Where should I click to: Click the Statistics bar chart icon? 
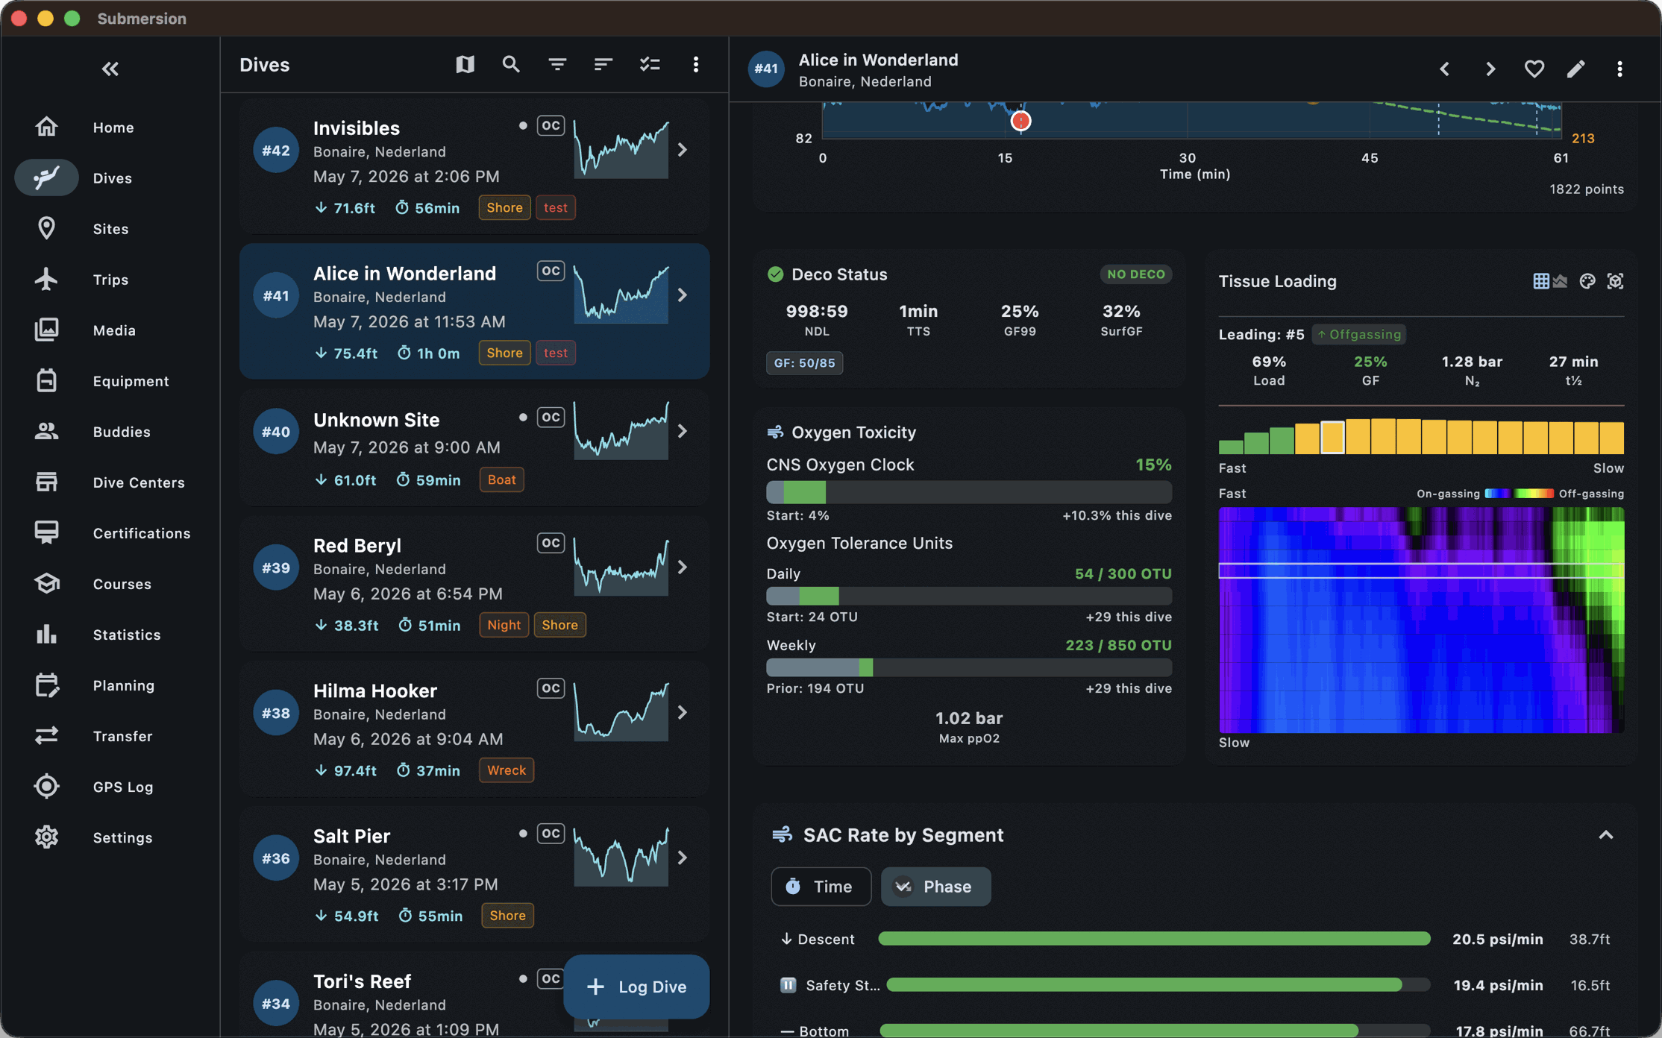(46, 634)
